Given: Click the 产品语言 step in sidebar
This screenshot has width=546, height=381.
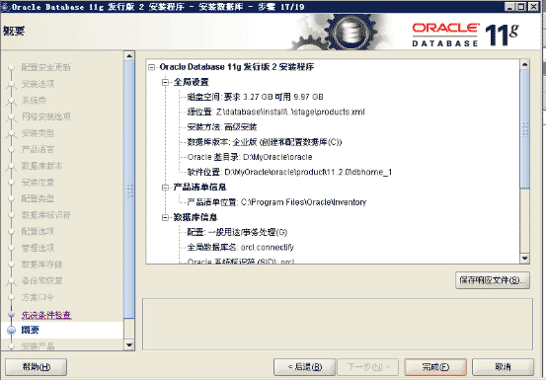Looking at the screenshot, I should point(38,149).
